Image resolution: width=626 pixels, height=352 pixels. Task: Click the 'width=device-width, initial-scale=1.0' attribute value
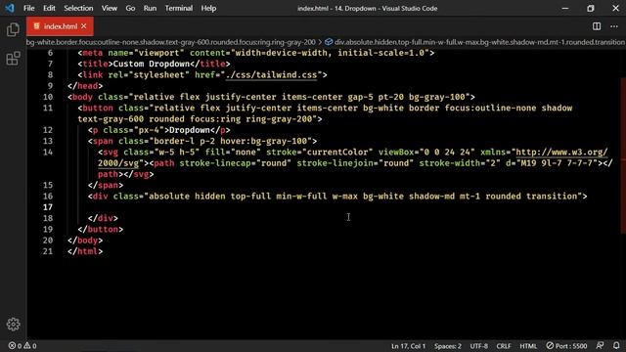coord(332,53)
